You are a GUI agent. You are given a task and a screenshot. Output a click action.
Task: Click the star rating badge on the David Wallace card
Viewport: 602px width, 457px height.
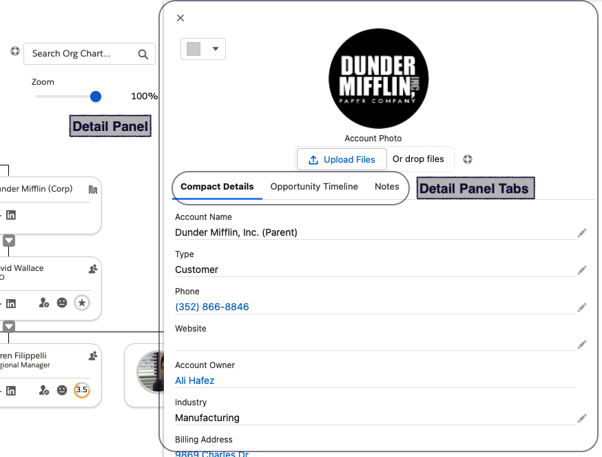tap(82, 303)
